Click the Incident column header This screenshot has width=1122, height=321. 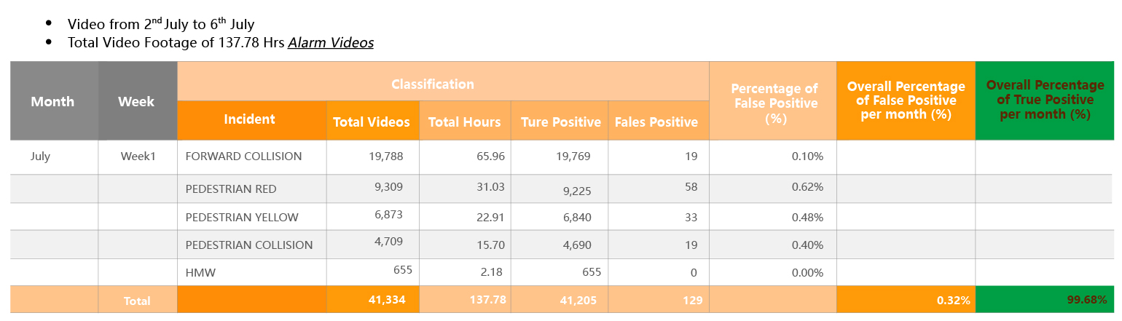pos(250,119)
